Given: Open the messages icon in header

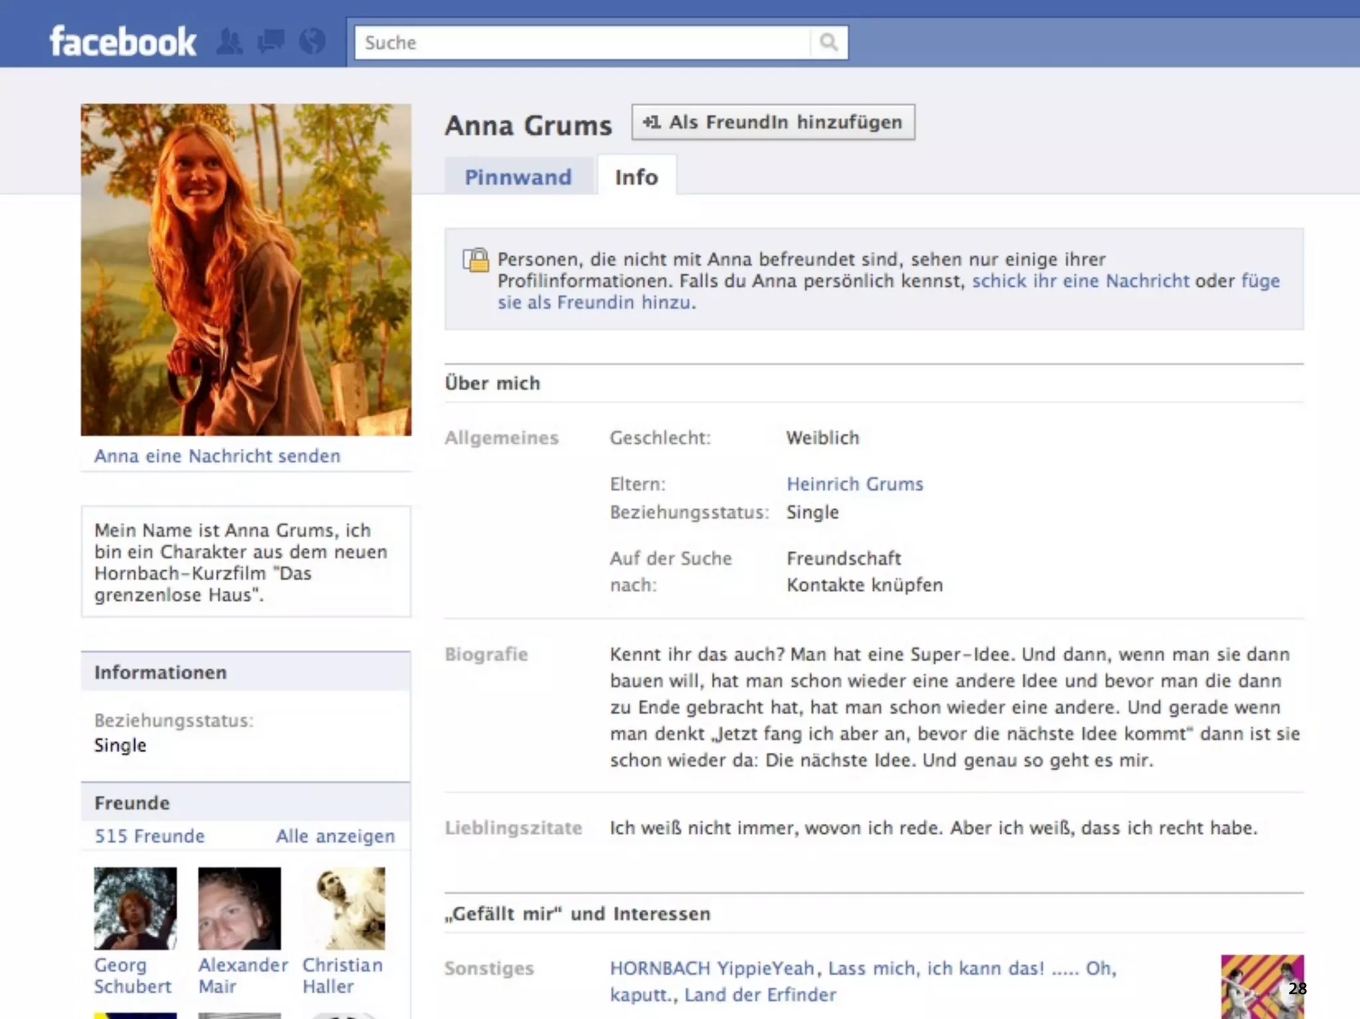Looking at the screenshot, I should click(x=271, y=42).
